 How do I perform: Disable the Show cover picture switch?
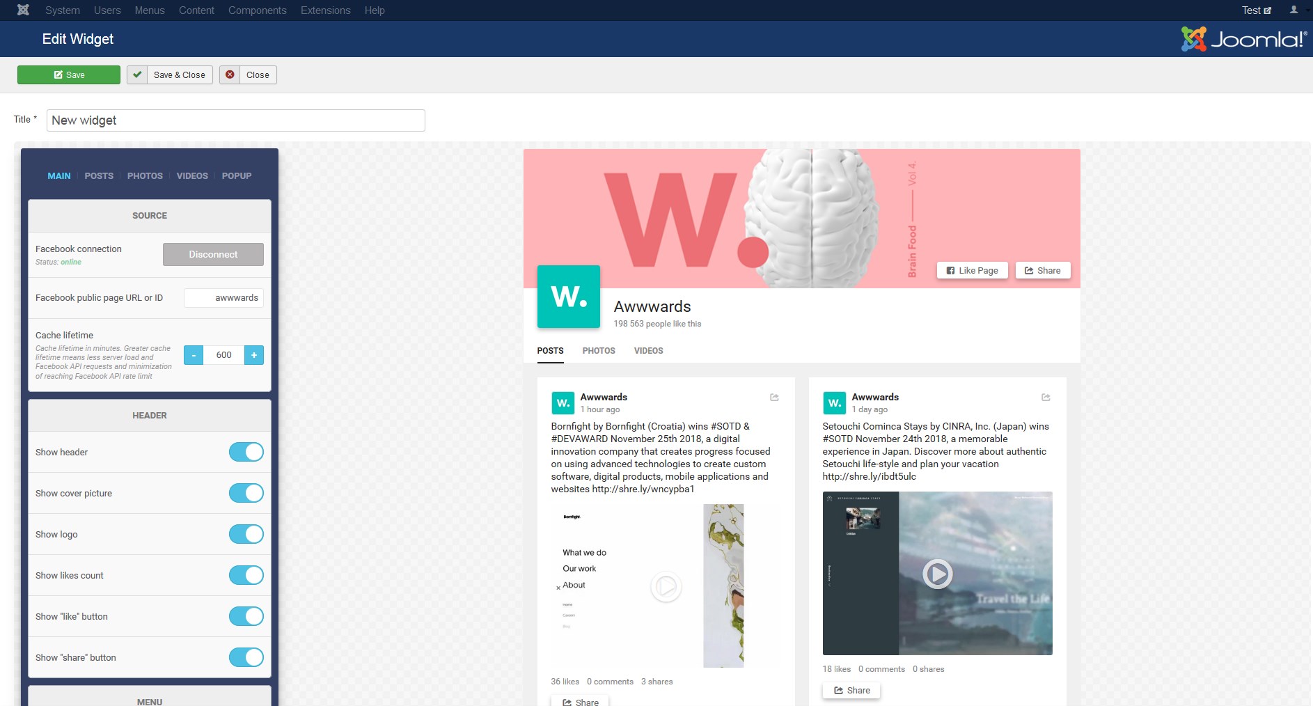click(x=246, y=494)
